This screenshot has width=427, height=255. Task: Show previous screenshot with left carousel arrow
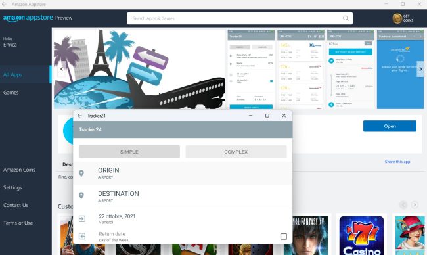tap(62, 69)
